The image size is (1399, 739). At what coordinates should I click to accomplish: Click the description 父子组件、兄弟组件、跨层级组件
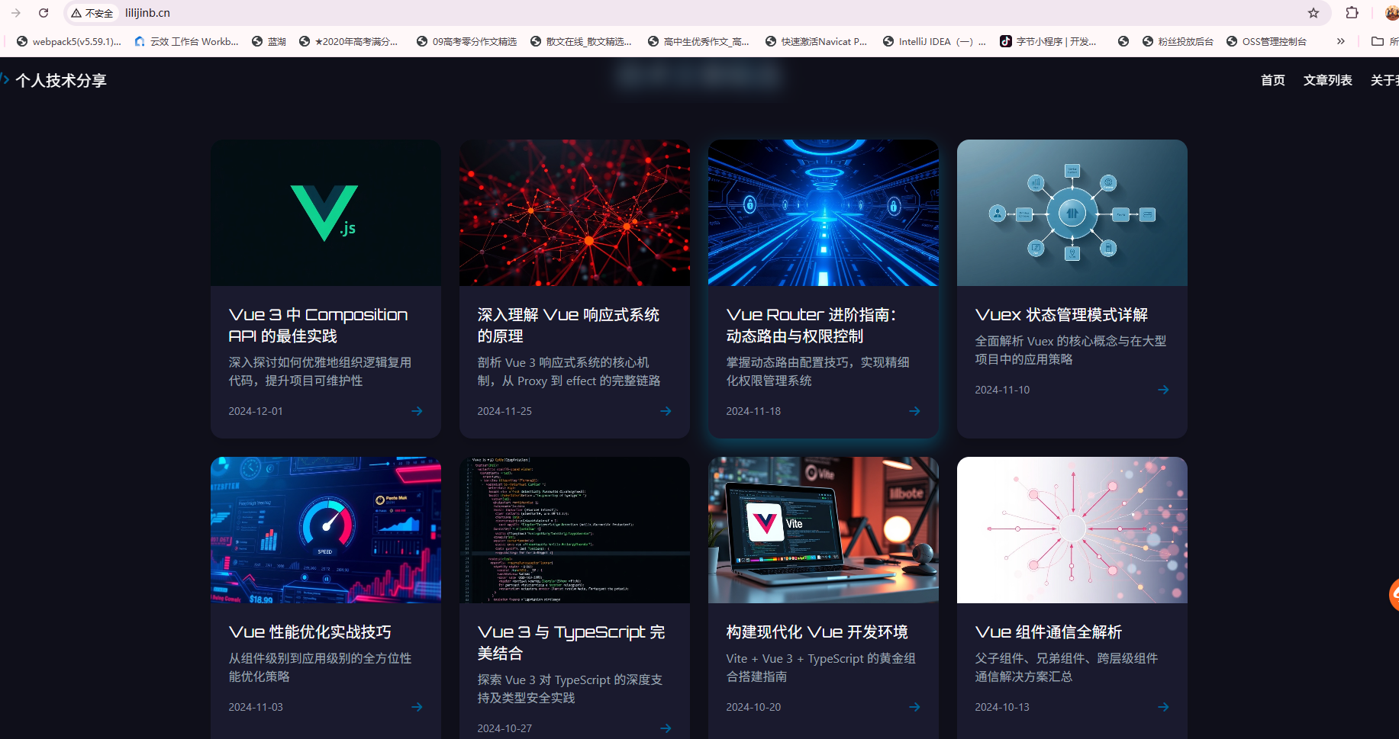[1066, 667]
